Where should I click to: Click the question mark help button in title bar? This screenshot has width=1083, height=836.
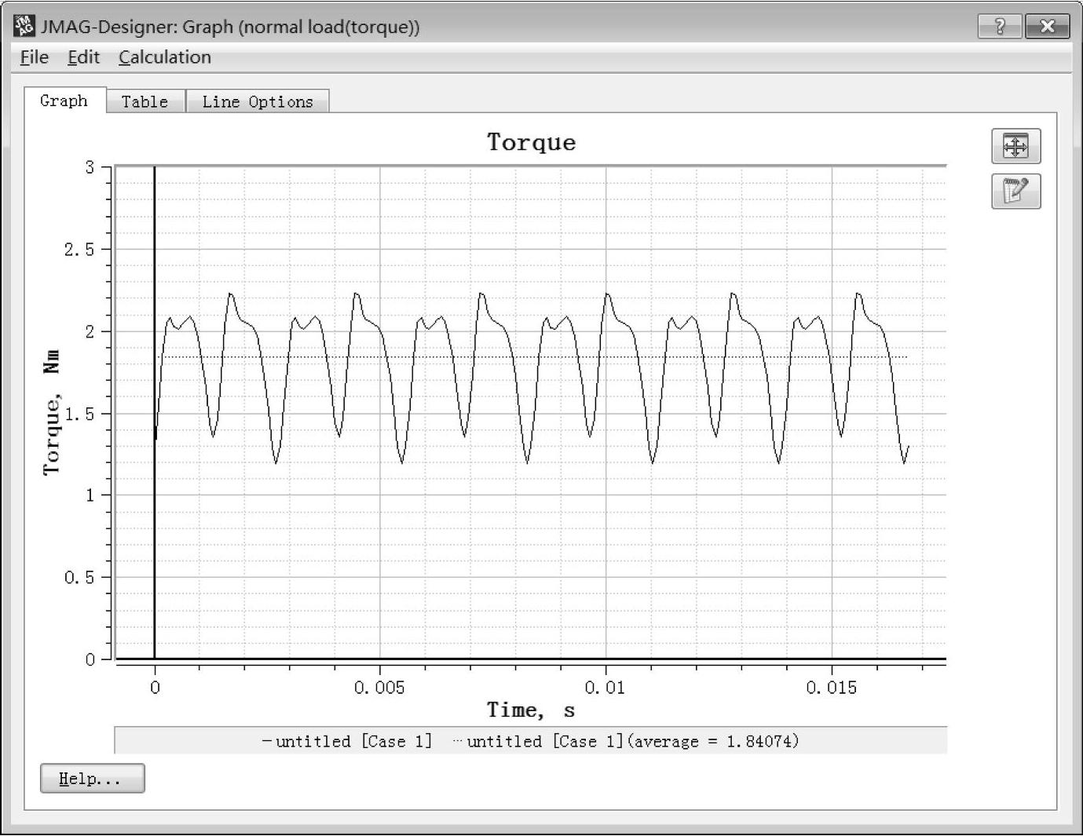tap(1000, 27)
